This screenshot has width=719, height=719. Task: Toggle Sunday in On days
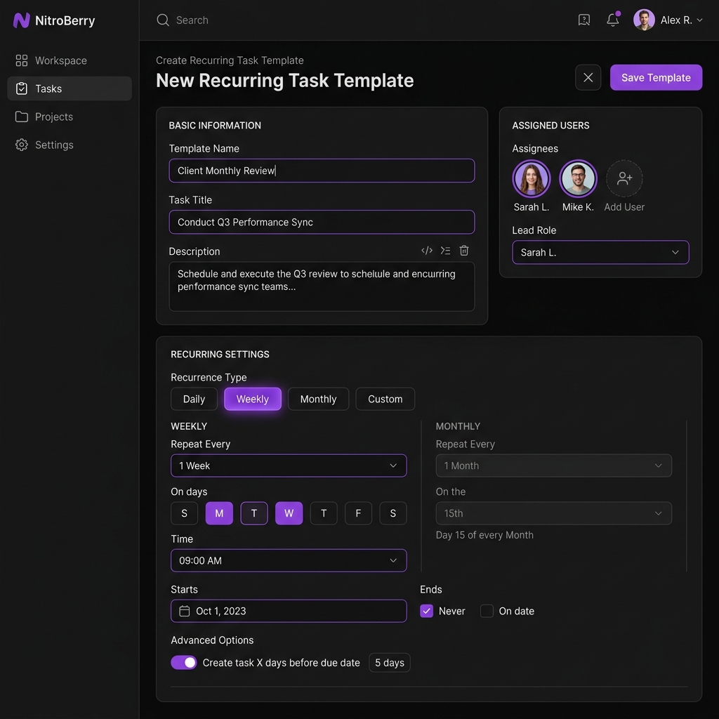[x=185, y=513]
